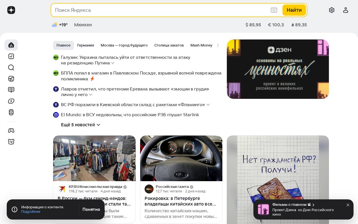Switch to the Германия tab
Screen dimensions: 358x224
[x=86, y=45]
